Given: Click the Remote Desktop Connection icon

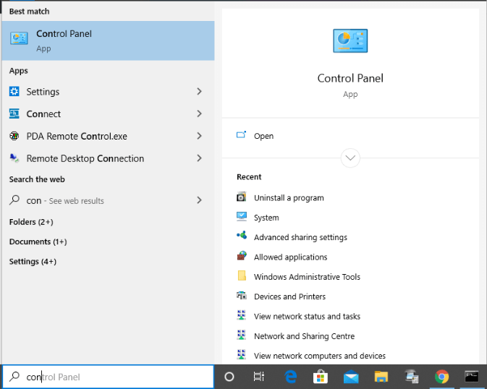Looking at the screenshot, I should point(14,158).
